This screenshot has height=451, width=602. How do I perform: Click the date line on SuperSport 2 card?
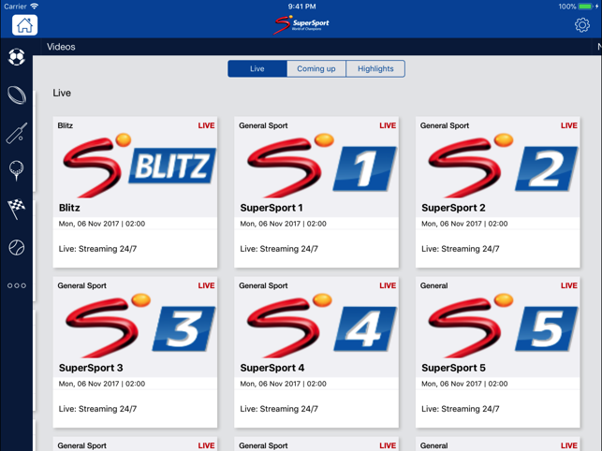tap(464, 224)
